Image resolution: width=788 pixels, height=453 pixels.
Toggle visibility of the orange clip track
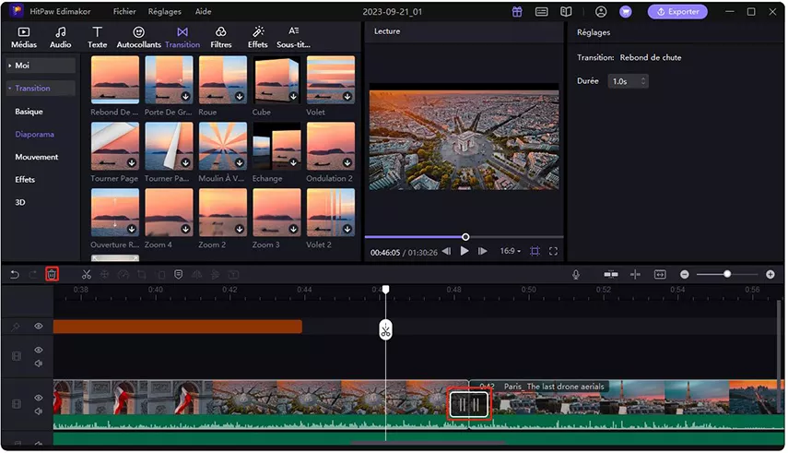pos(38,327)
